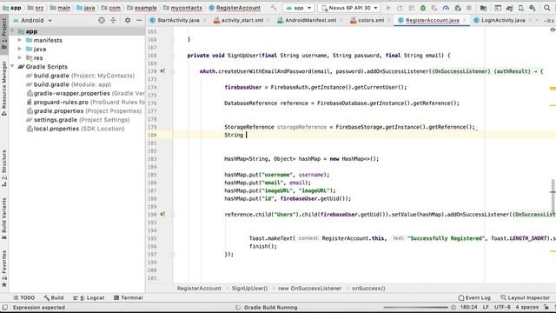This screenshot has height=313, width=556.
Task: Click the tool windows quick-access icon in status bar
Action: (x=4, y=307)
